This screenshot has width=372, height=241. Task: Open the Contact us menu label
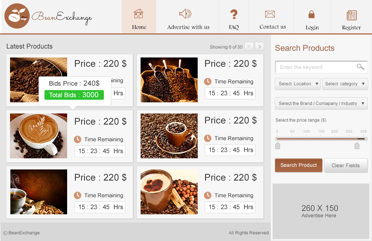point(273,27)
